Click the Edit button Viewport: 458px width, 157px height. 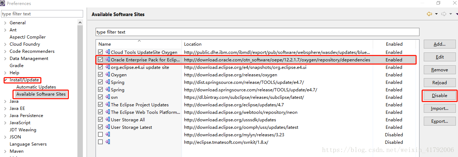[439, 57]
